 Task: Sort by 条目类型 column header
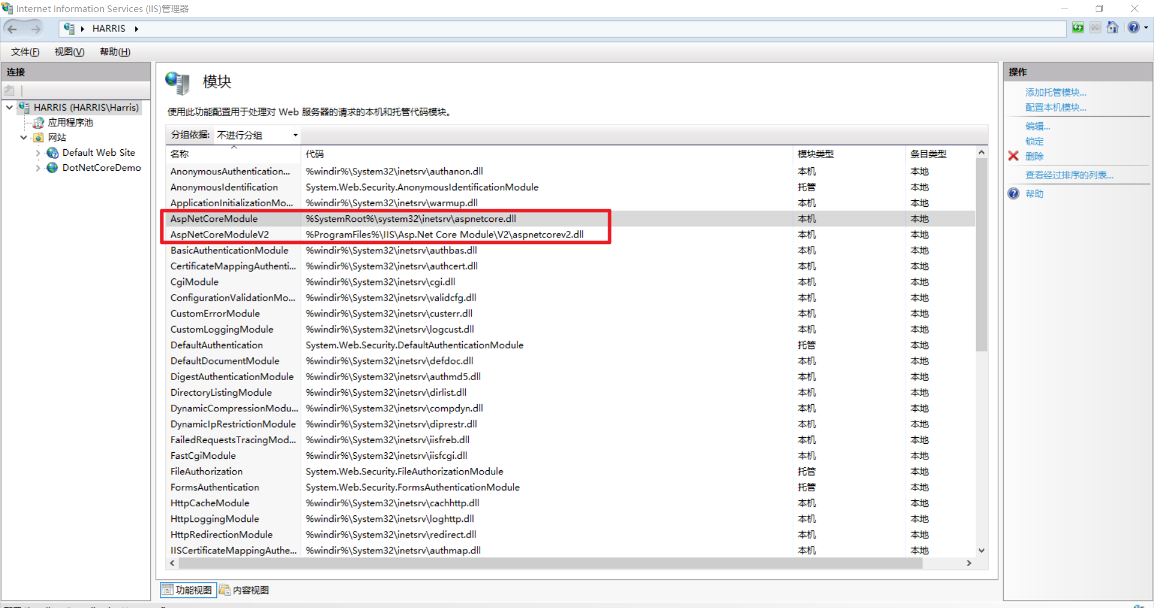(x=940, y=154)
